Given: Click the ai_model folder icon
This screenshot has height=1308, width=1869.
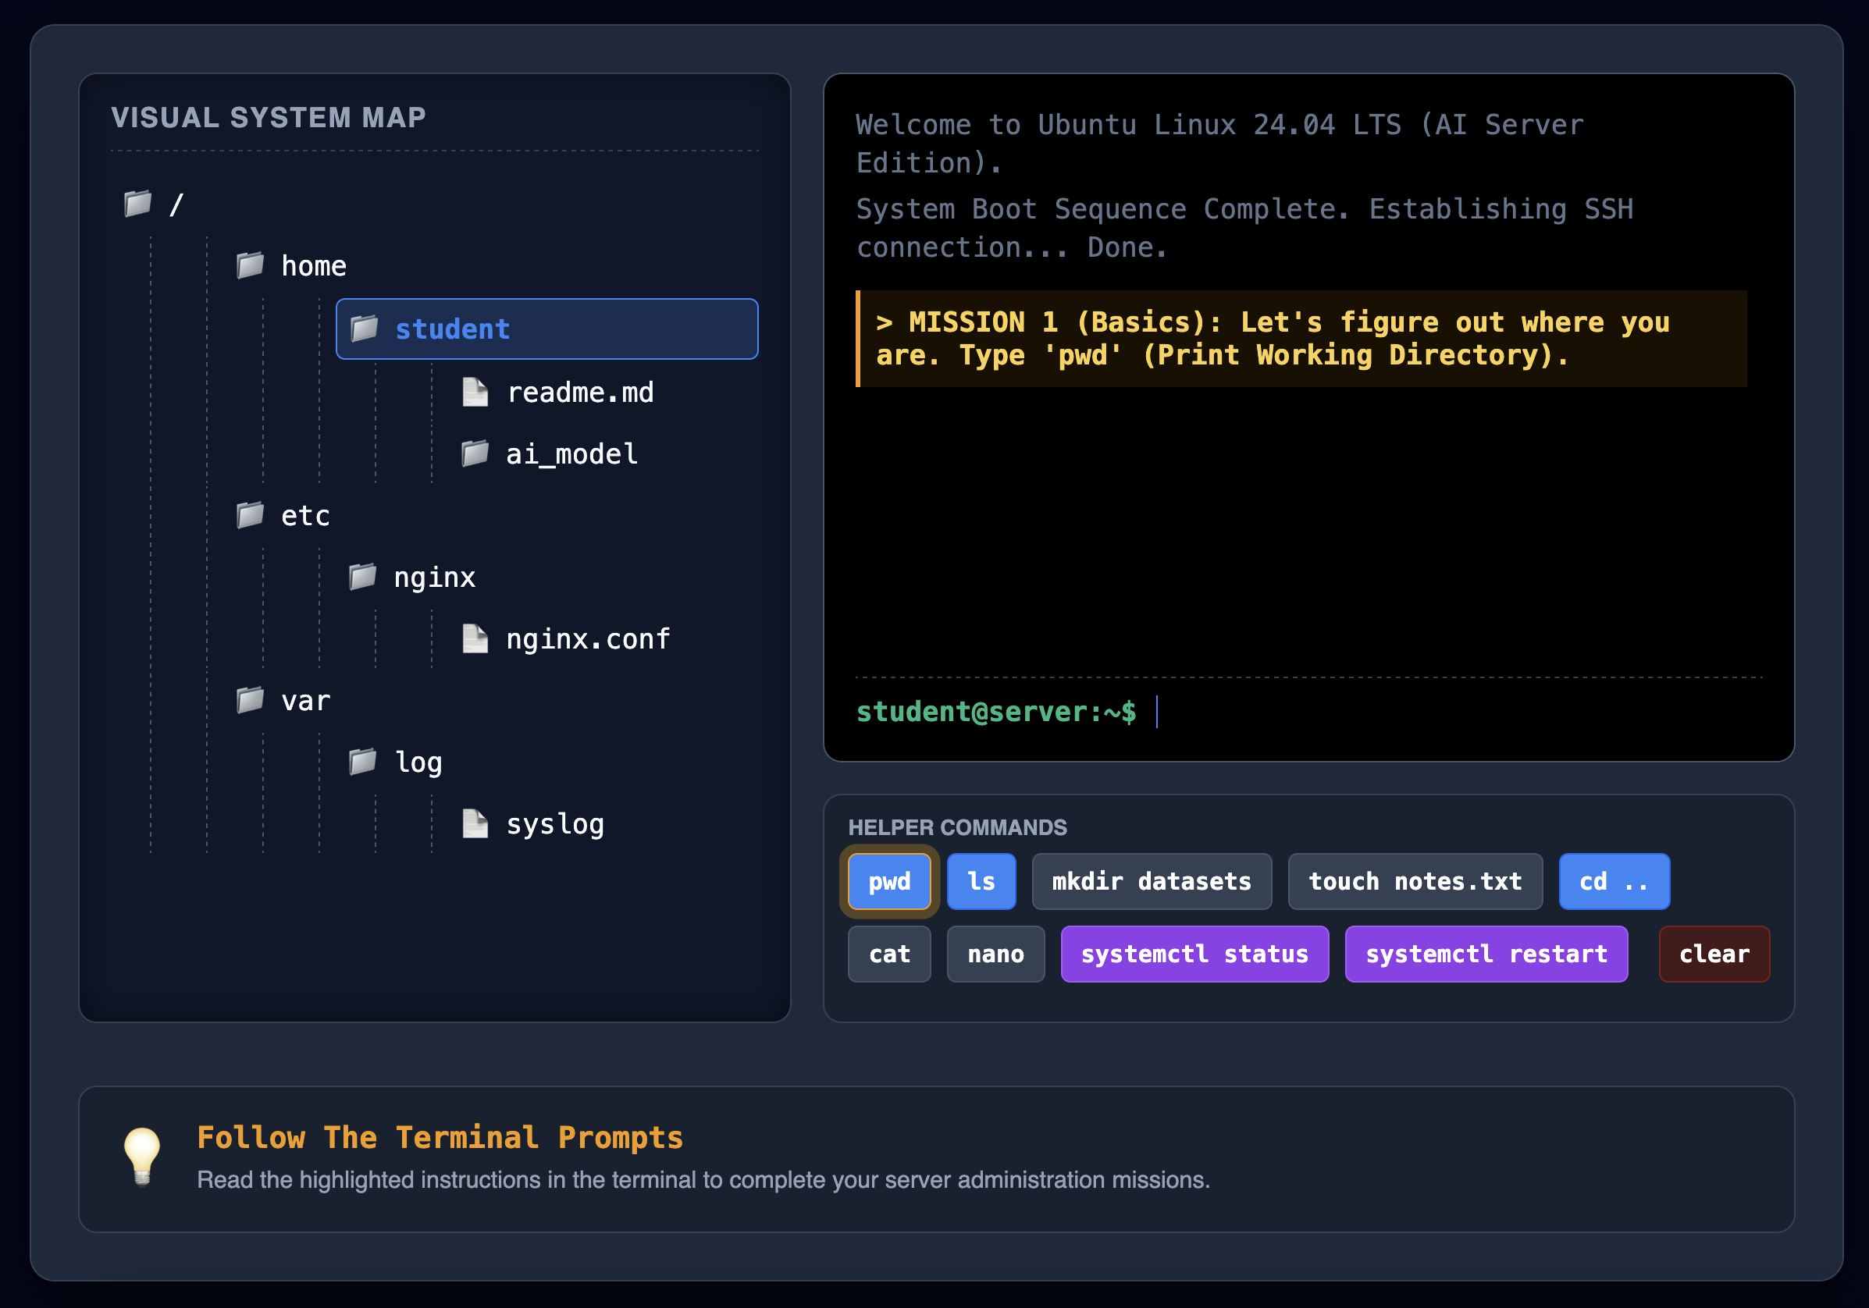Looking at the screenshot, I should pyautogui.click(x=475, y=453).
